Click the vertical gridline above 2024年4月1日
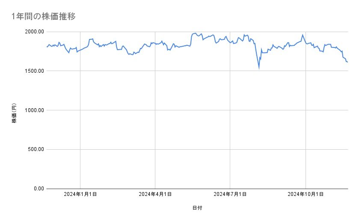Screen dimensions: 359x222 click(x=155, y=128)
